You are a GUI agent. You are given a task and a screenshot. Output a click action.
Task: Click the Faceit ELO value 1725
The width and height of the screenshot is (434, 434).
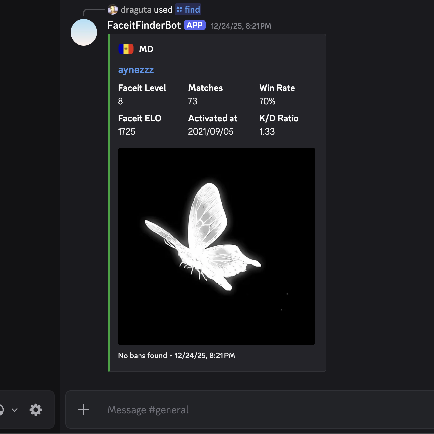point(127,132)
